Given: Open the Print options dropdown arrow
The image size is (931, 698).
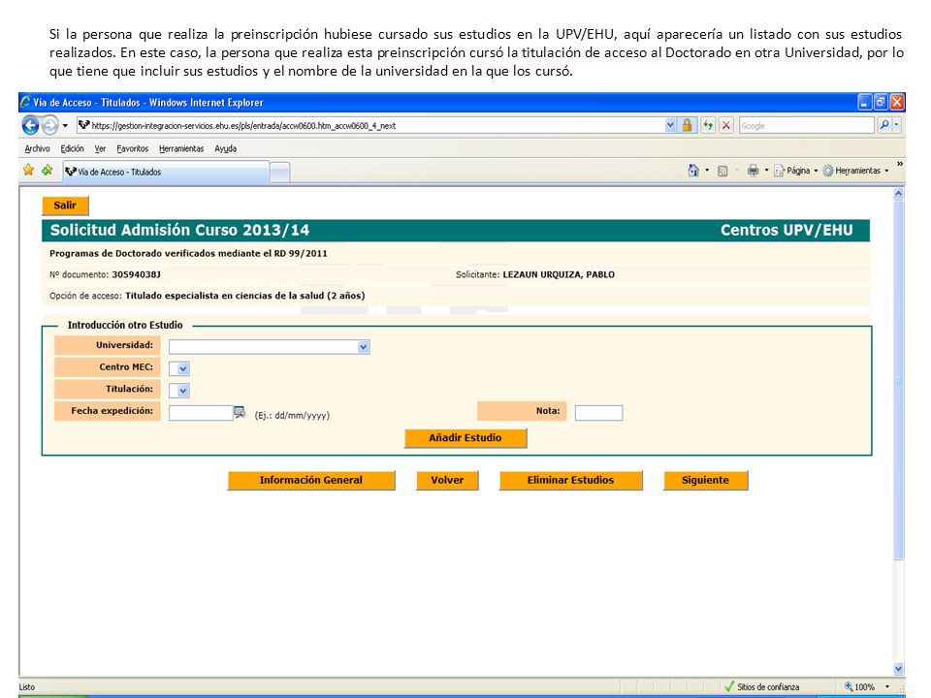Looking at the screenshot, I should click(x=766, y=171).
